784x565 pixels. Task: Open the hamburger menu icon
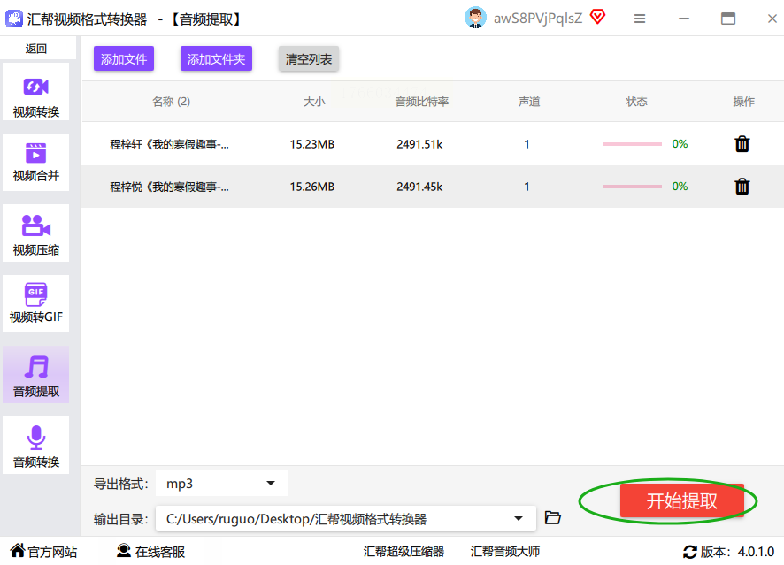[x=640, y=19]
